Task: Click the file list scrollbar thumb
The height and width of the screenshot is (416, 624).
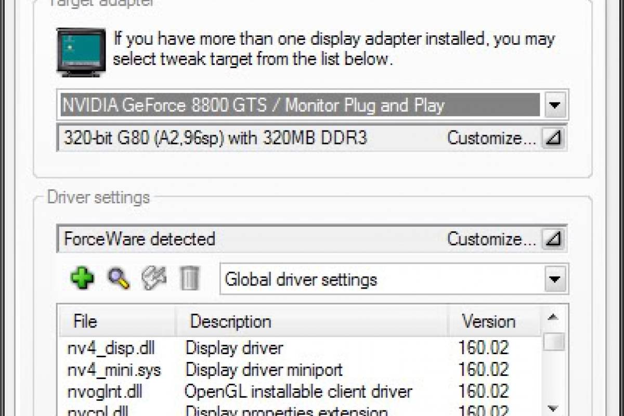Action: (x=553, y=342)
